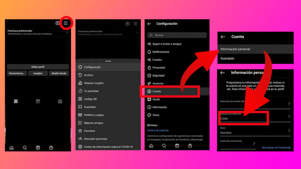
Task: Switch to the posts grid tab icon
Action: click(x=16, y=101)
